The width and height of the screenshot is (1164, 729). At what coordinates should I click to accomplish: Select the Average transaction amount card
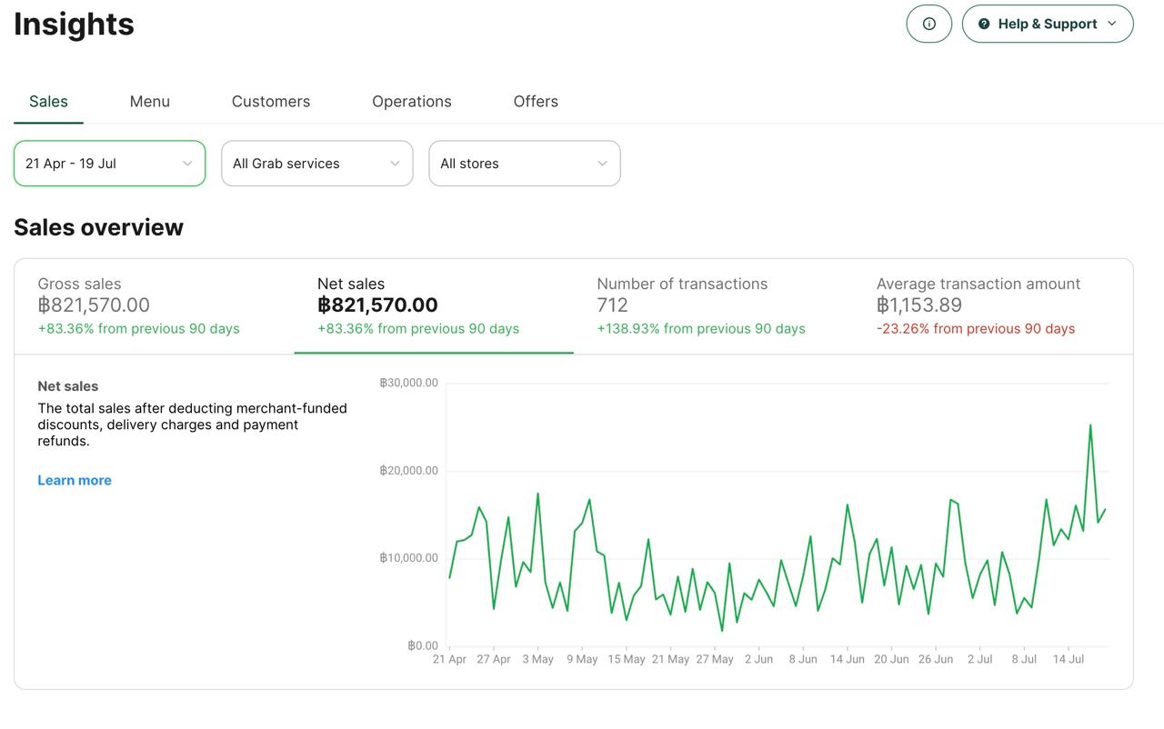pos(993,306)
